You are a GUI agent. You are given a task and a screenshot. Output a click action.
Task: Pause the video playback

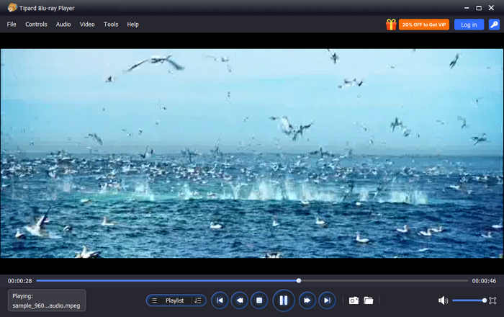(x=283, y=300)
